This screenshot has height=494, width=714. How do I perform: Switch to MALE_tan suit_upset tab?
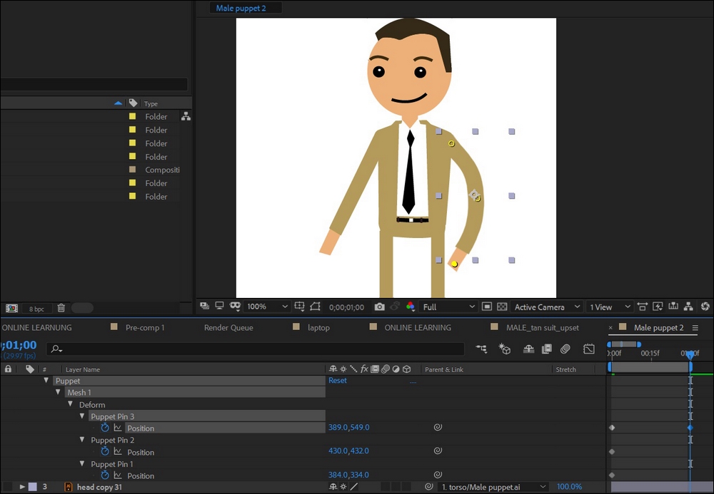point(543,328)
